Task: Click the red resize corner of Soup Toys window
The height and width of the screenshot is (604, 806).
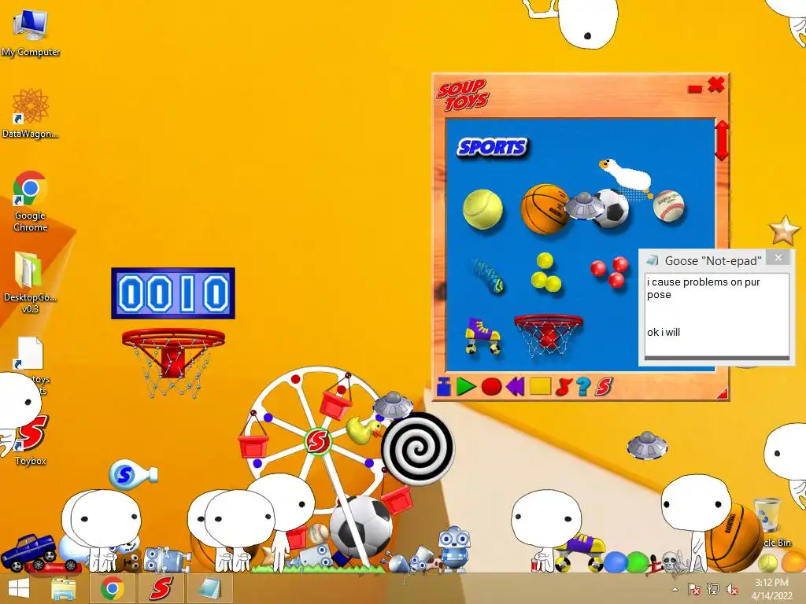Action: click(x=723, y=393)
